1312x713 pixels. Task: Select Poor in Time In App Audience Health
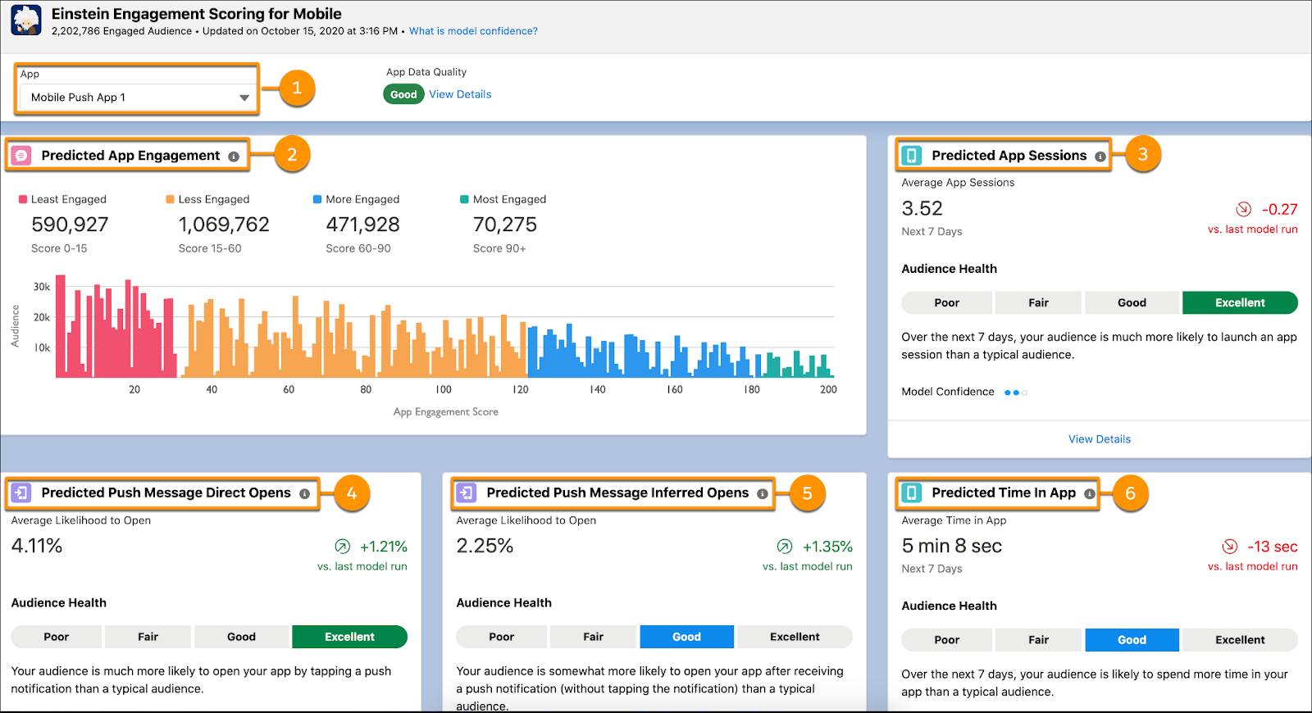tap(946, 640)
